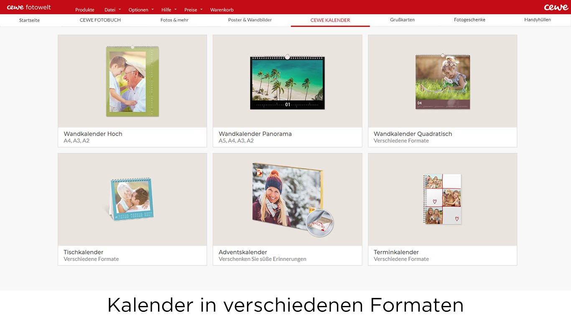571x321 pixels.
Task: Open the Optionen dropdown
Action: click(x=138, y=9)
